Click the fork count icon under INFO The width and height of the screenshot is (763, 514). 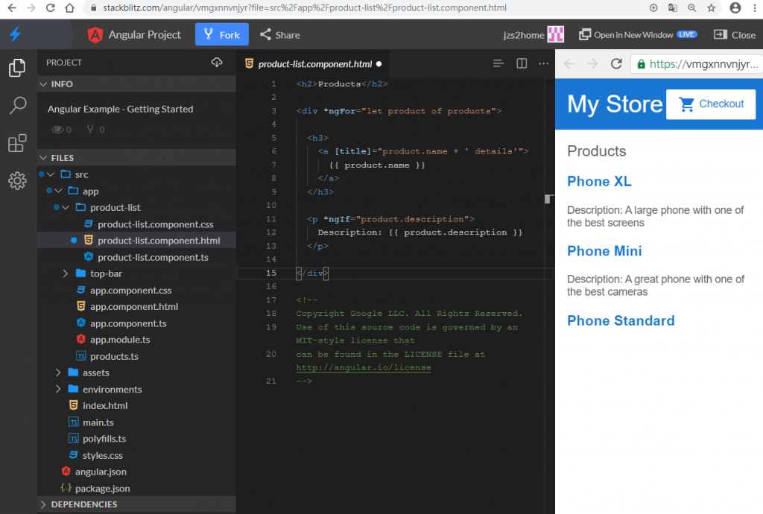point(90,129)
